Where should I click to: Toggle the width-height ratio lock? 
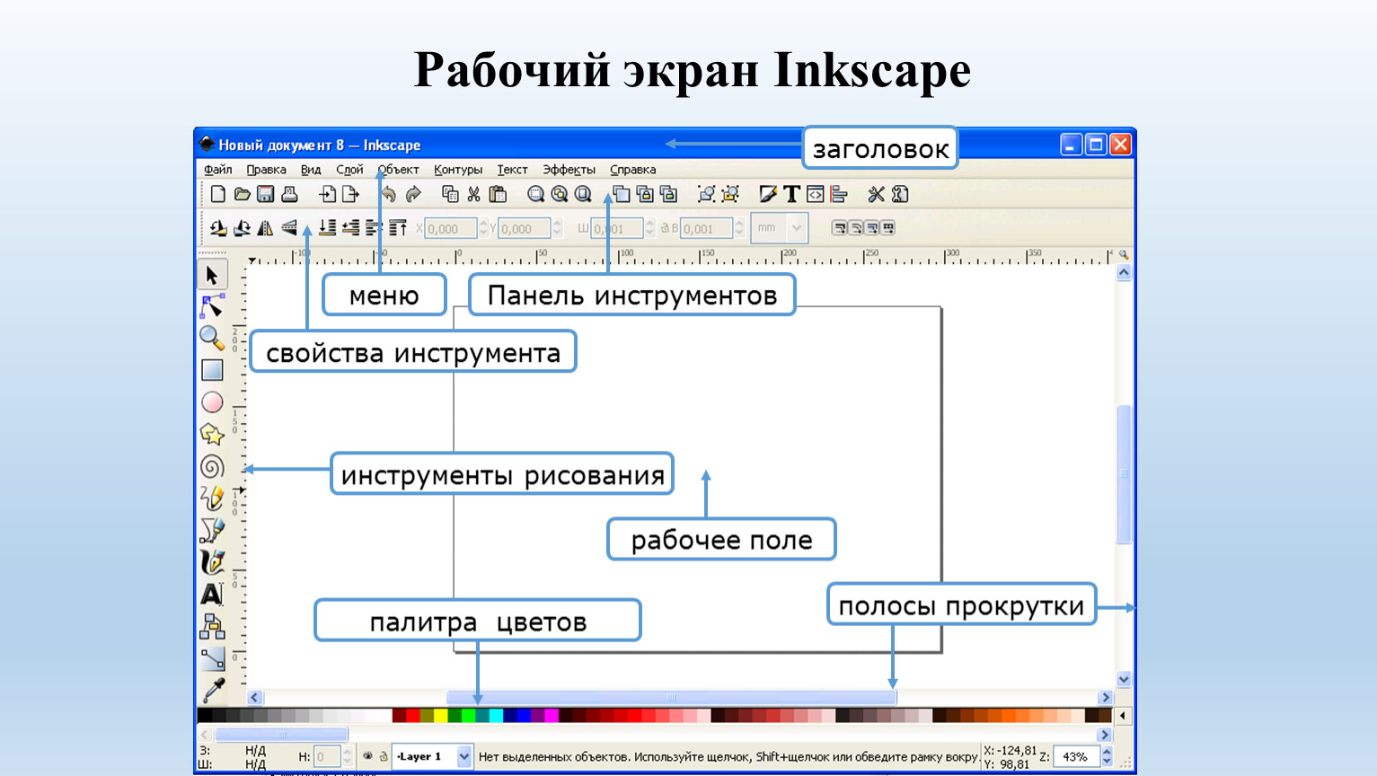(665, 228)
